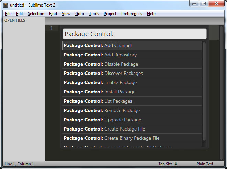Choose Package Control: Create Binary Package File

point(132,138)
